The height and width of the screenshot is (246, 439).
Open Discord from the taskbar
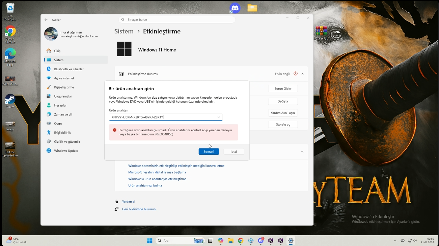(261, 241)
